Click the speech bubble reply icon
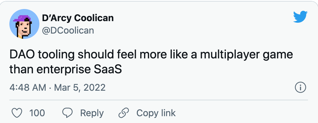 point(67,113)
